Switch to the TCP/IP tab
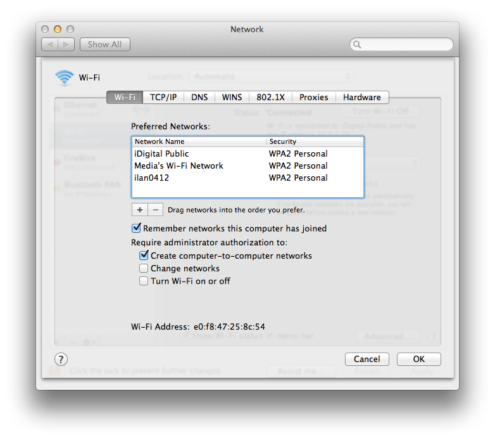Viewport: 495px width, 440px height. tap(163, 98)
